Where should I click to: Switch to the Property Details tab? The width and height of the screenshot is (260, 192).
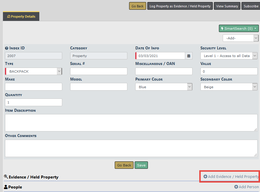coord(21,17)
